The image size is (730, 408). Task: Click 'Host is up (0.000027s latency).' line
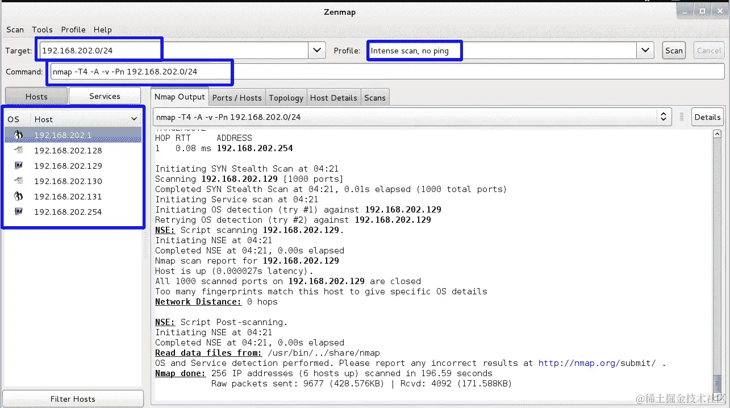[234, 271]
